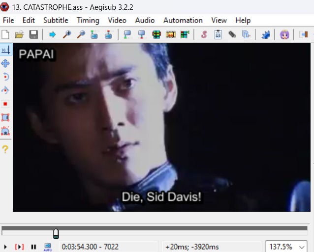Select the drag subtitles move tool
314x252 pixels.
pyautogui.click(x=5, y=63)
